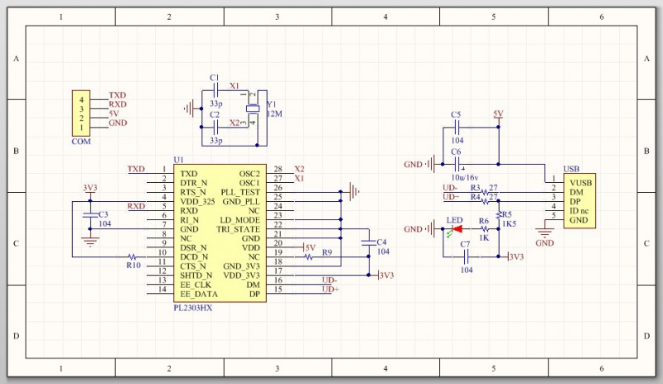This screenshot has width=663, height=384.
Task: Click the EE_DATA pin on U1
Action: 199,294
